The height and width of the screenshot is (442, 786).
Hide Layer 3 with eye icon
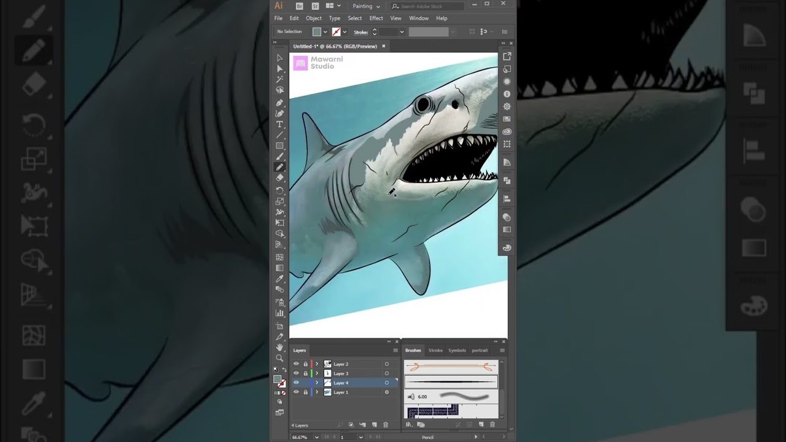[x=296, y=373]
